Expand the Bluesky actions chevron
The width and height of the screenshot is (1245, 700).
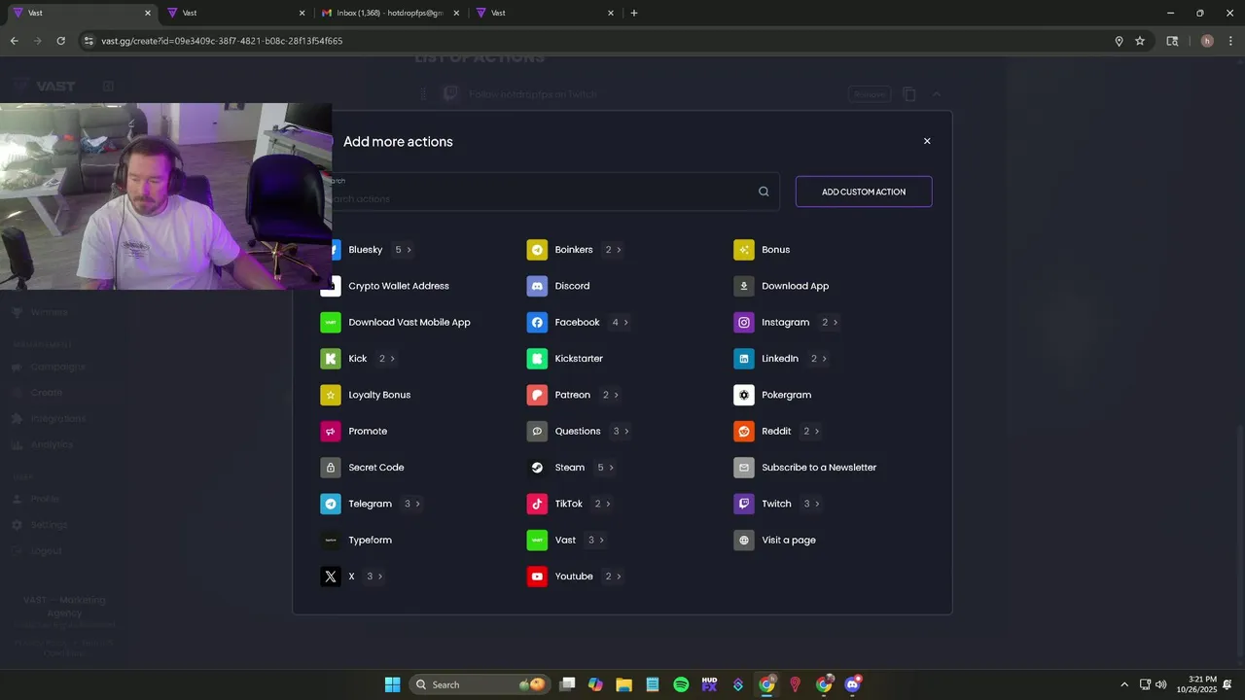(x=409, y=250)
